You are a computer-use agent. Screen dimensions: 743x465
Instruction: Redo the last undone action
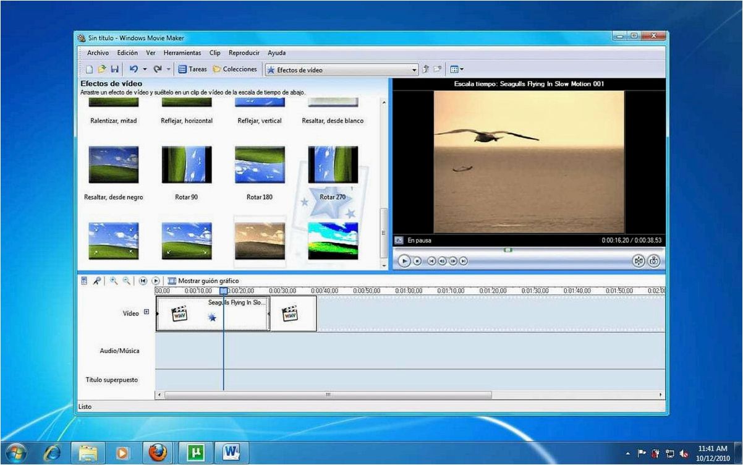point(158,70)
